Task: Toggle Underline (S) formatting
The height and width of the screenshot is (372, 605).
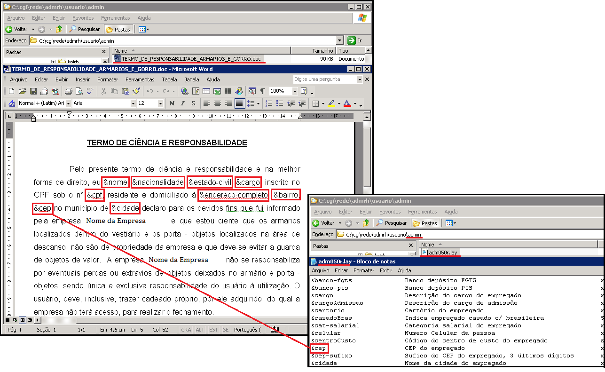Action: click(x=193, y=103)
